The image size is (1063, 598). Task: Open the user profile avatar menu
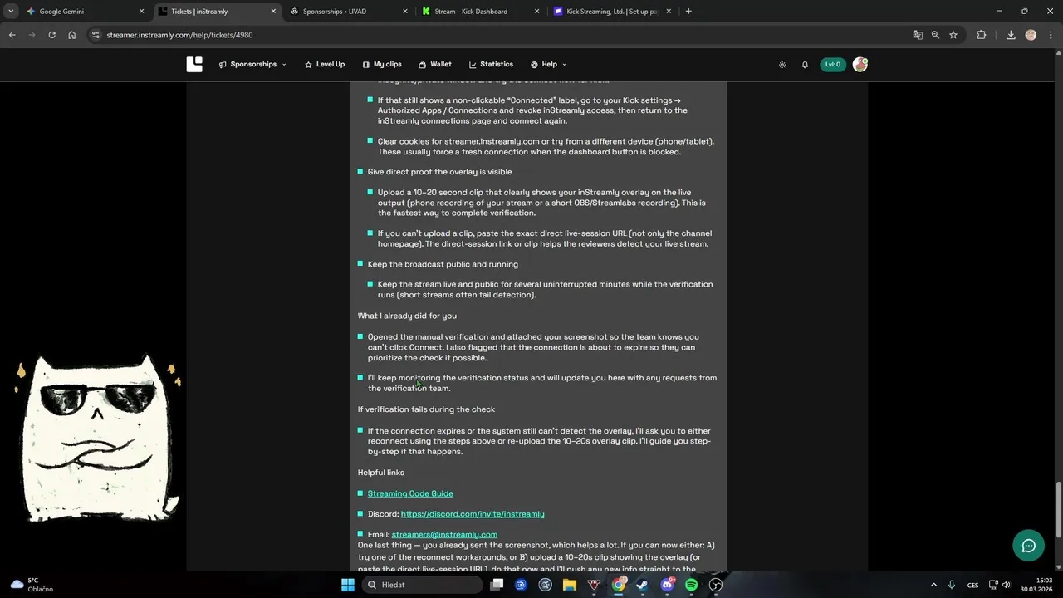tap(860, 65)
